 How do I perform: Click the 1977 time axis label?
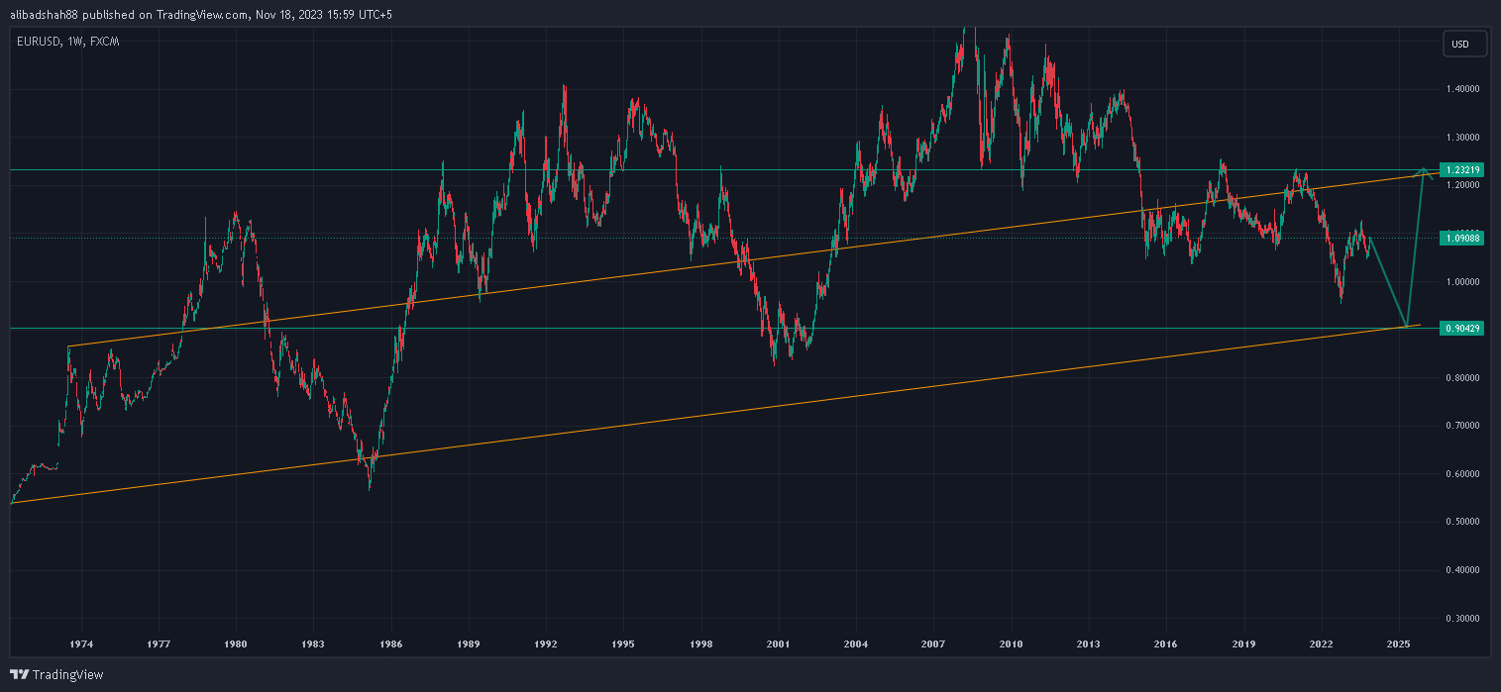159,643
